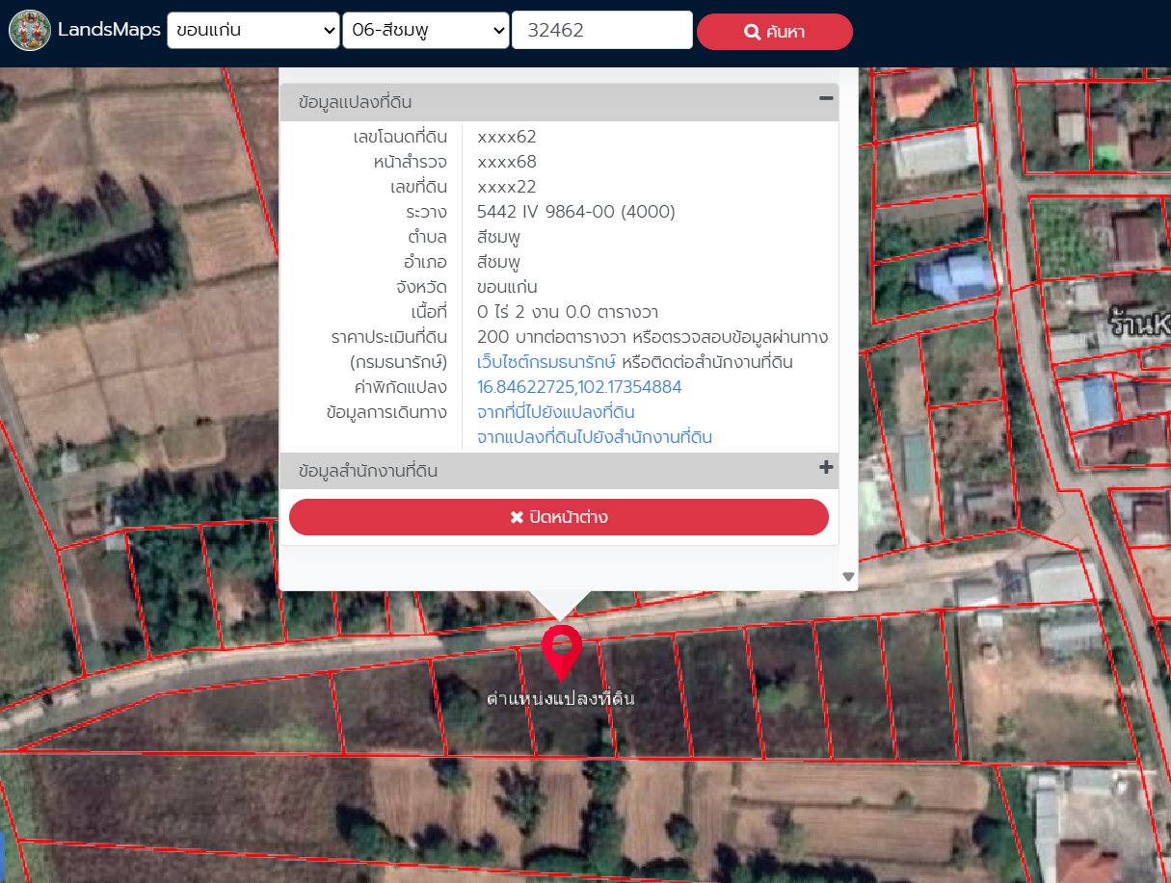Open the จากแปลงที่ดินไปยังสำนักงานที่ดิน directions link
1171x883 pixels.
click(594, 437)
